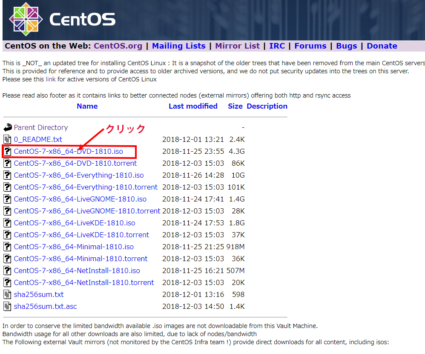
Task: Open the sha256sum.txt checksum file
Action: tap(39, 294)
